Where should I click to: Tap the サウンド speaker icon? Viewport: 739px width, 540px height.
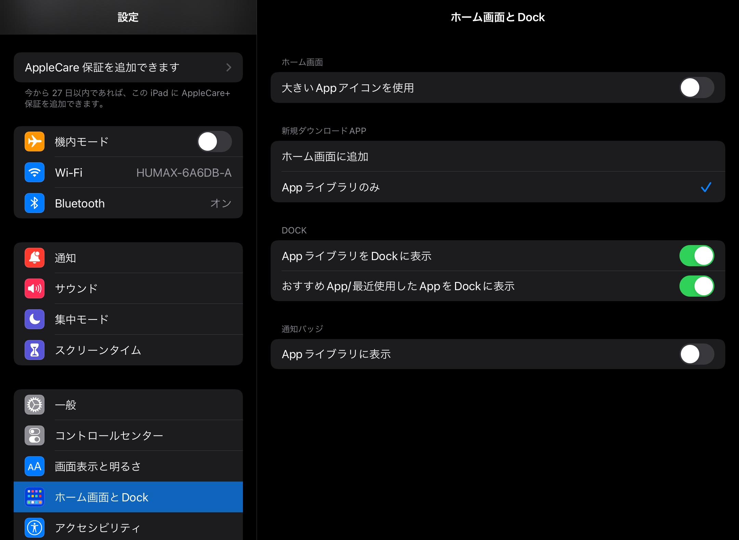(x=35, y=288)
